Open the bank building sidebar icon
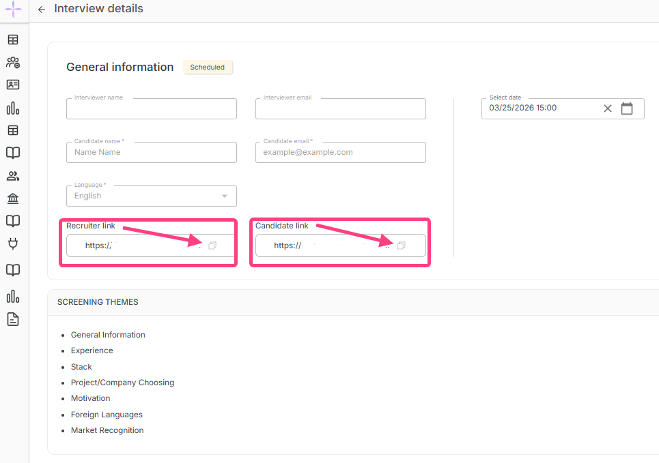 (x=13, y=198)
